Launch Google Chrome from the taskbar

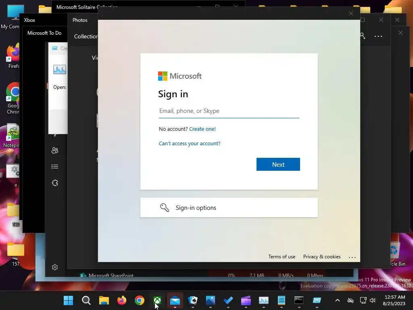tap(140, 300)
